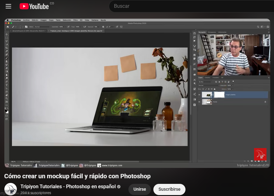Click the Apple menu icon

[7, 20]
